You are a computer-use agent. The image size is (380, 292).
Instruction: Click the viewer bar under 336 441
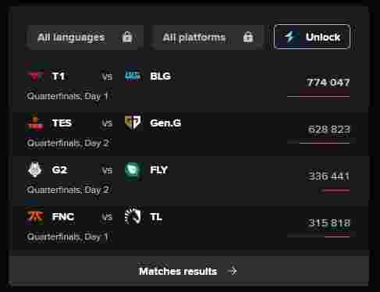(335, 191)
